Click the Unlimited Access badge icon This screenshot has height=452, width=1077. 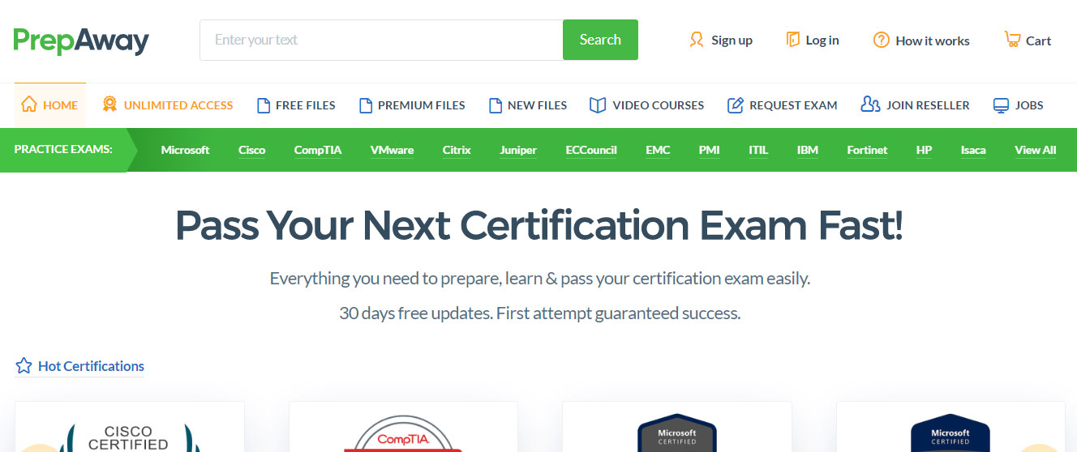click(109, 104)
